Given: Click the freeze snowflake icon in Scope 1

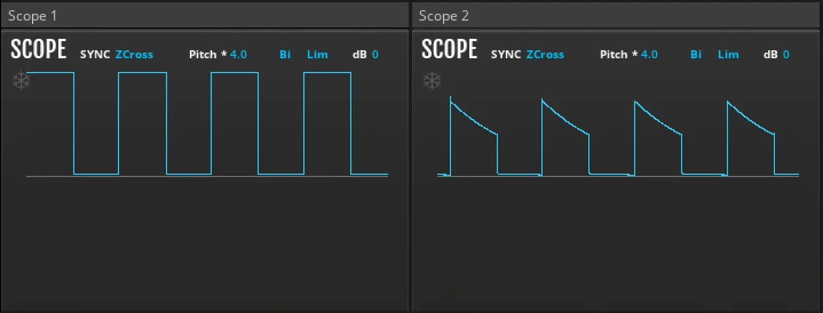Looking at the screenshot, I should tap(21, 81).
